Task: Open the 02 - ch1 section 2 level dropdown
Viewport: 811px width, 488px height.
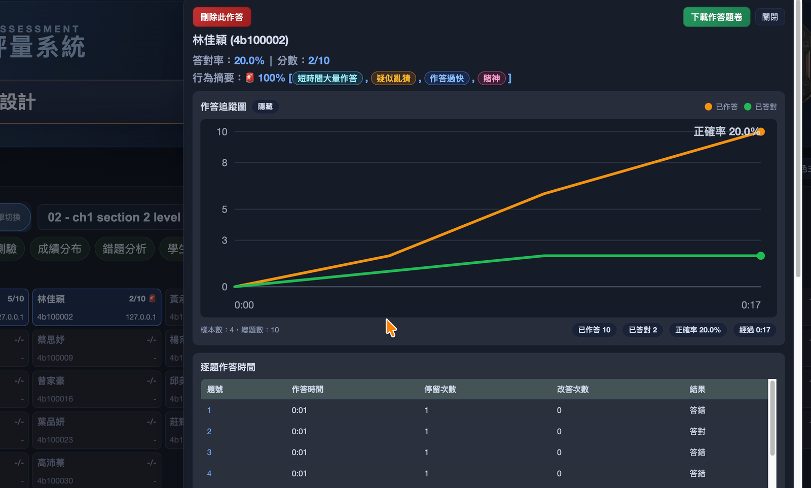Action: coord(111,217)
